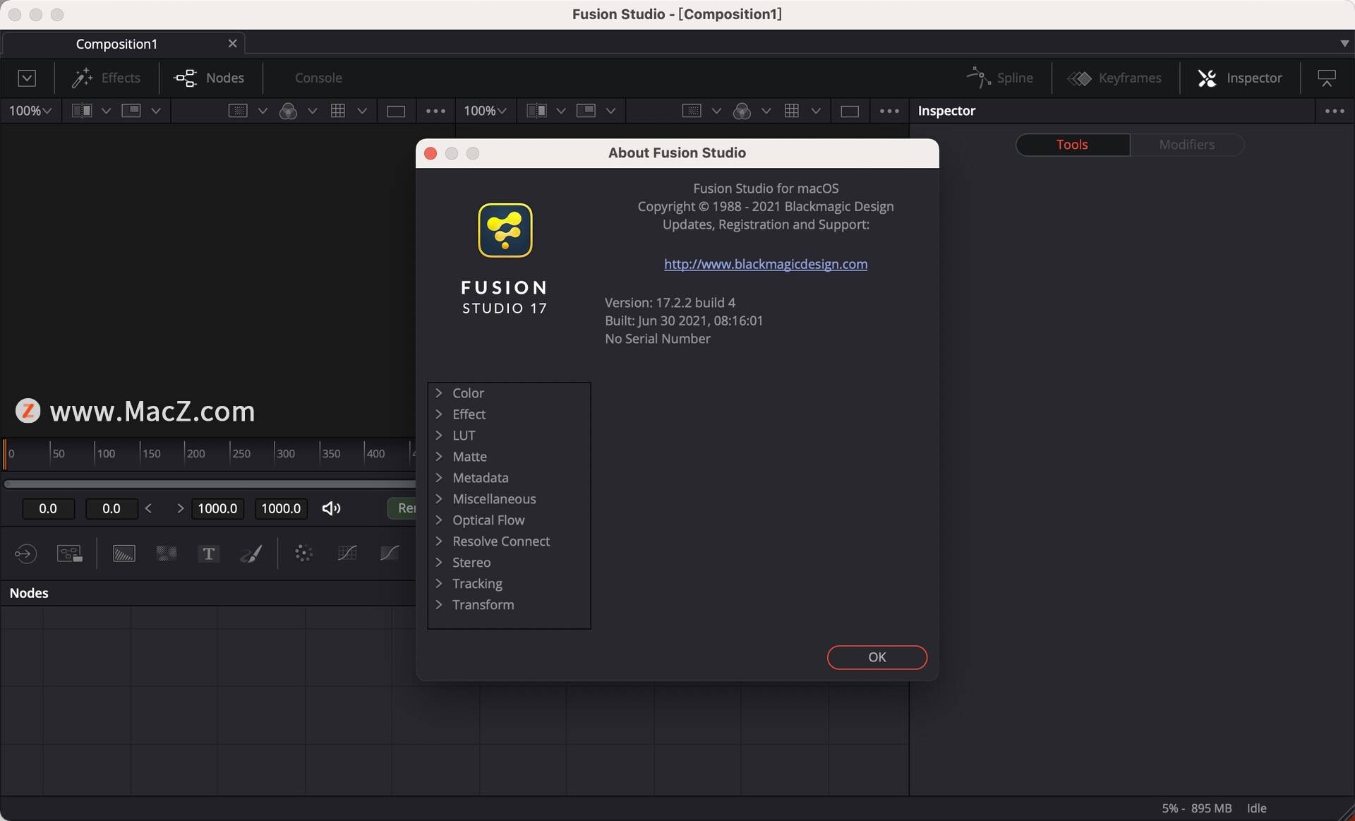
Task: Click OK to close About dialog
Action: (x=877, y=657)
